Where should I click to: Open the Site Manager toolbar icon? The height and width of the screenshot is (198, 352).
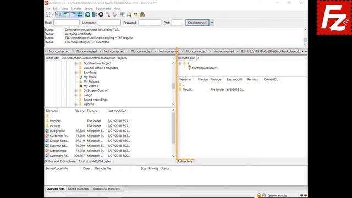click(48, 15)
